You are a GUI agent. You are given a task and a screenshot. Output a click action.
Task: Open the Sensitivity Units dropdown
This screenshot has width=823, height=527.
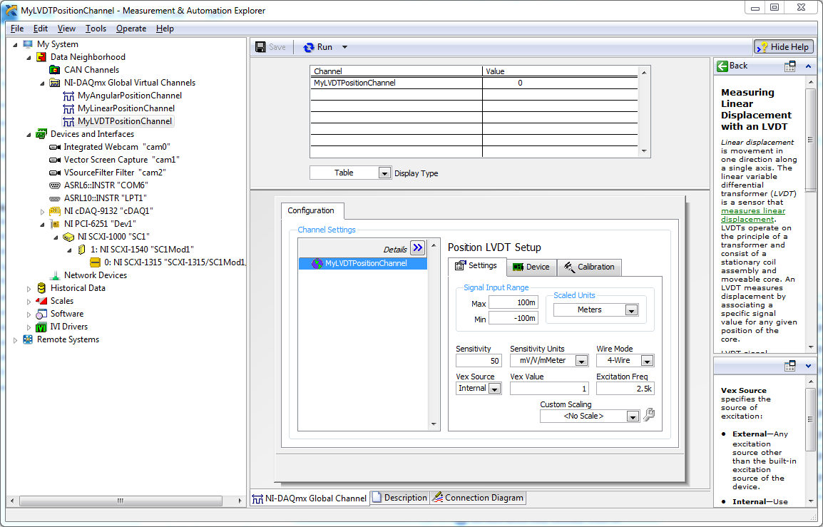point(581,361)
